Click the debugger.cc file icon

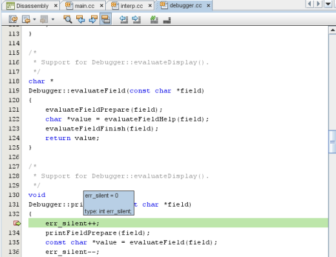(x=164, y=5)
